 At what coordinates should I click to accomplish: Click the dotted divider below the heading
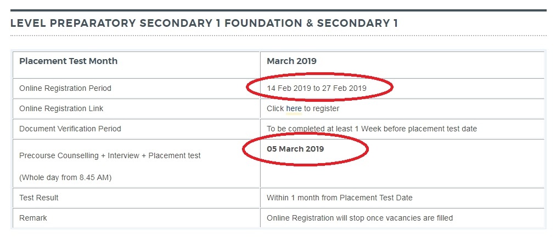click(x=278, y=36)
